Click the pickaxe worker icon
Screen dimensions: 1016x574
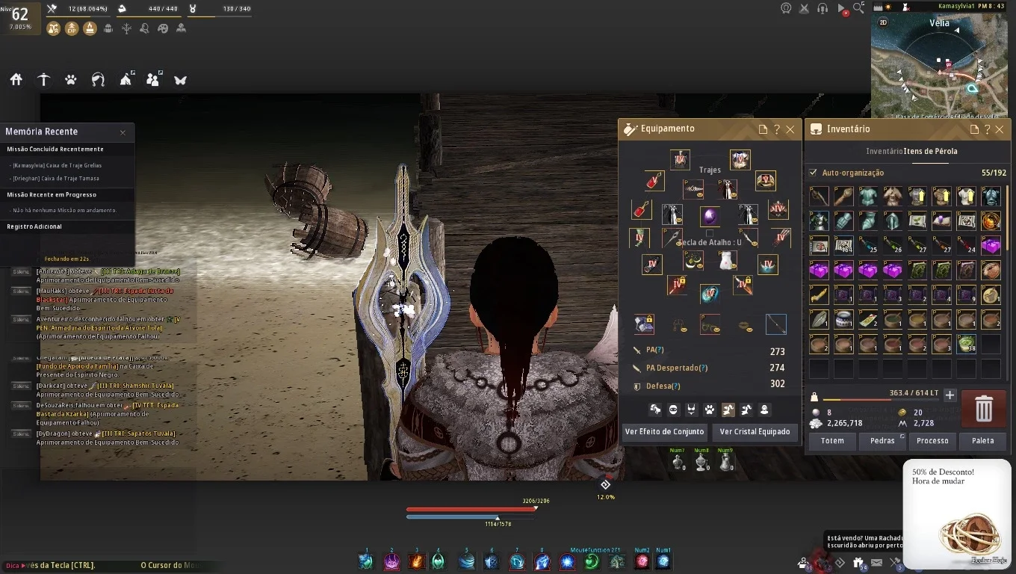pos(43,79)
